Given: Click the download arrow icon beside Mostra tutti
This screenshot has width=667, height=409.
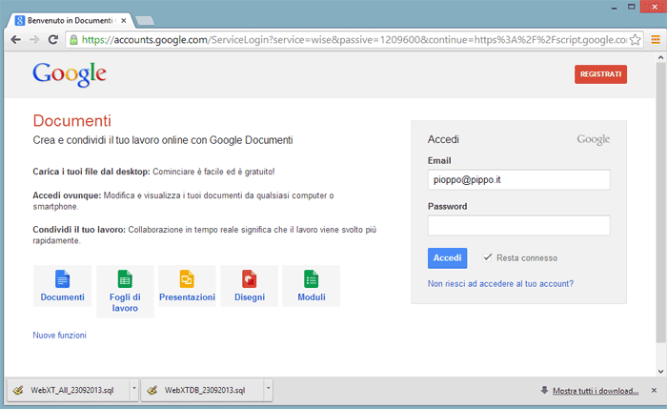Looking at the screenshot, I should click(544, 390).
